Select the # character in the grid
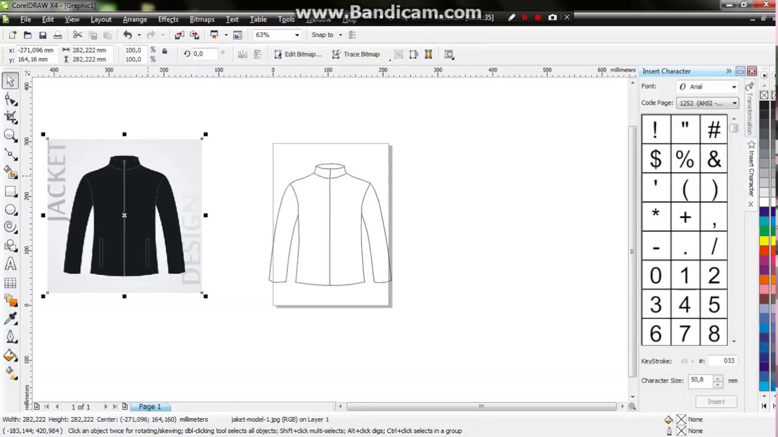 714,129
